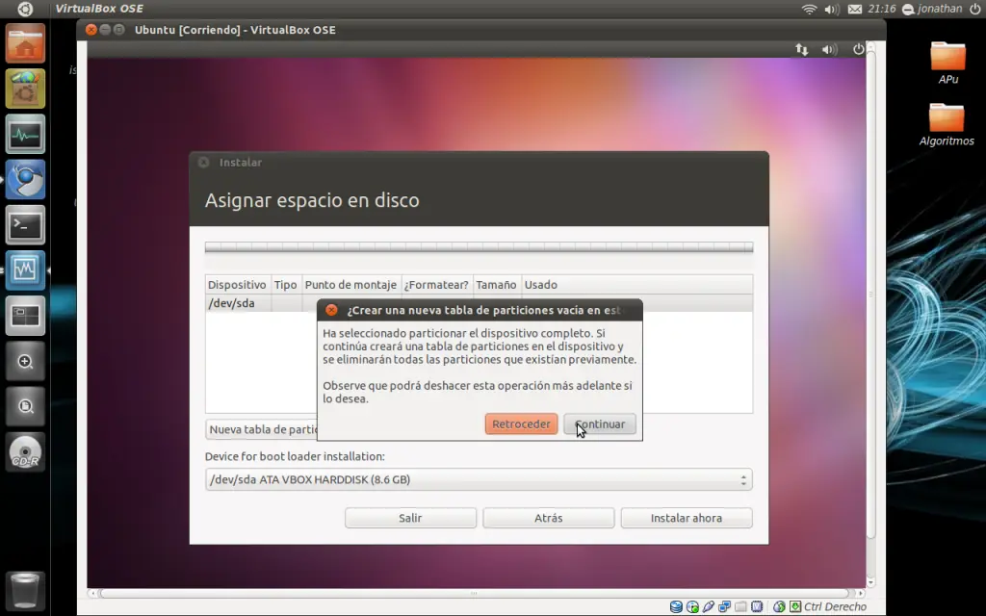Open the CD-R disc launcher icon
Viewport: 986px width, 616px height.
coord(25,452)
